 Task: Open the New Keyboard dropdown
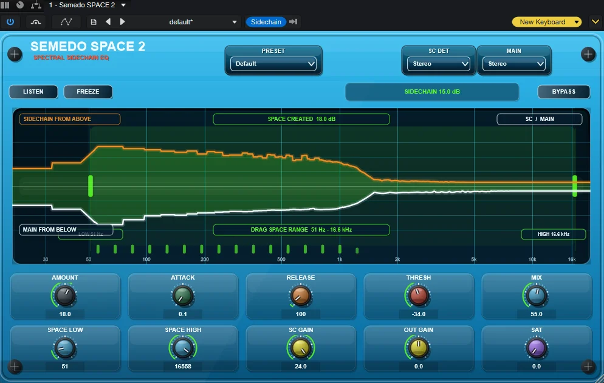pyautogui.click(x=547, y=22)
